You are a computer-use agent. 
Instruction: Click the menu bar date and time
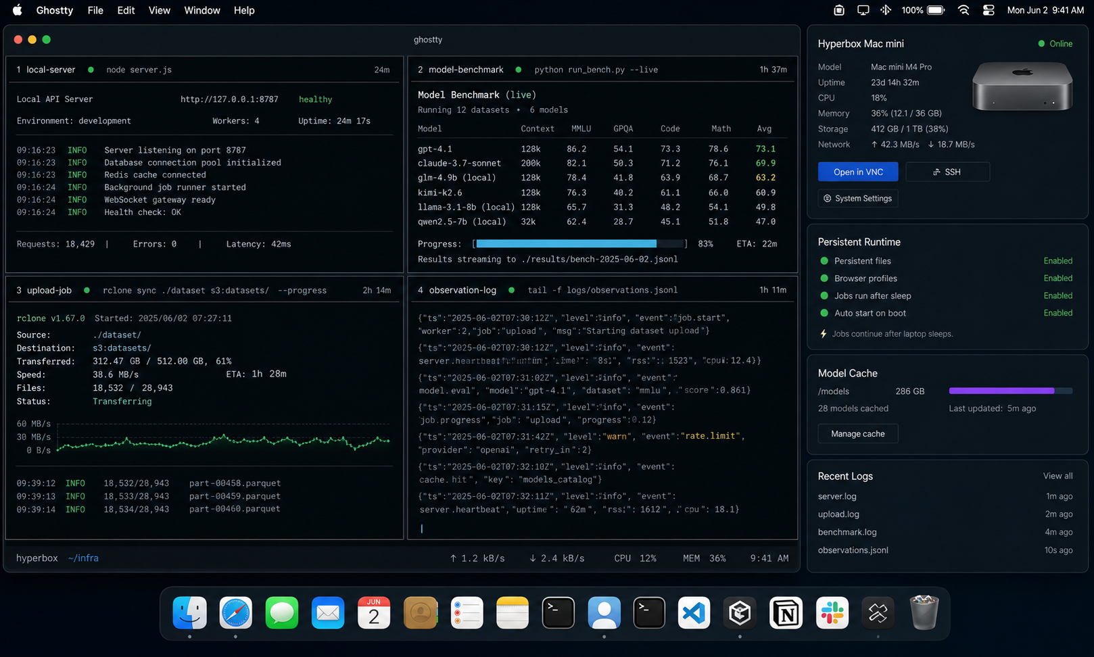point(1045,10)
